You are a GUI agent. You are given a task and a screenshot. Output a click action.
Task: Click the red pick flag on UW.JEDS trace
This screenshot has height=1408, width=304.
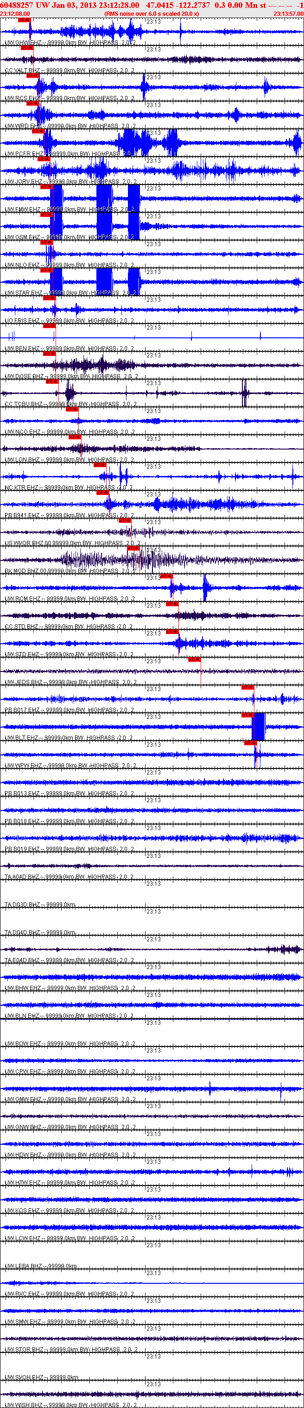(x=194, y=660)
